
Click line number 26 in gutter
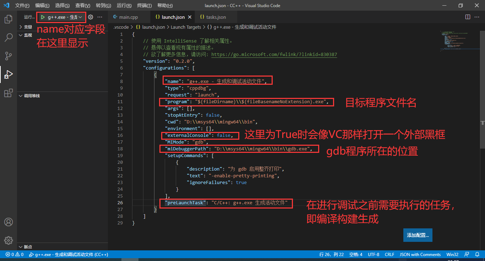coord(120,203)
